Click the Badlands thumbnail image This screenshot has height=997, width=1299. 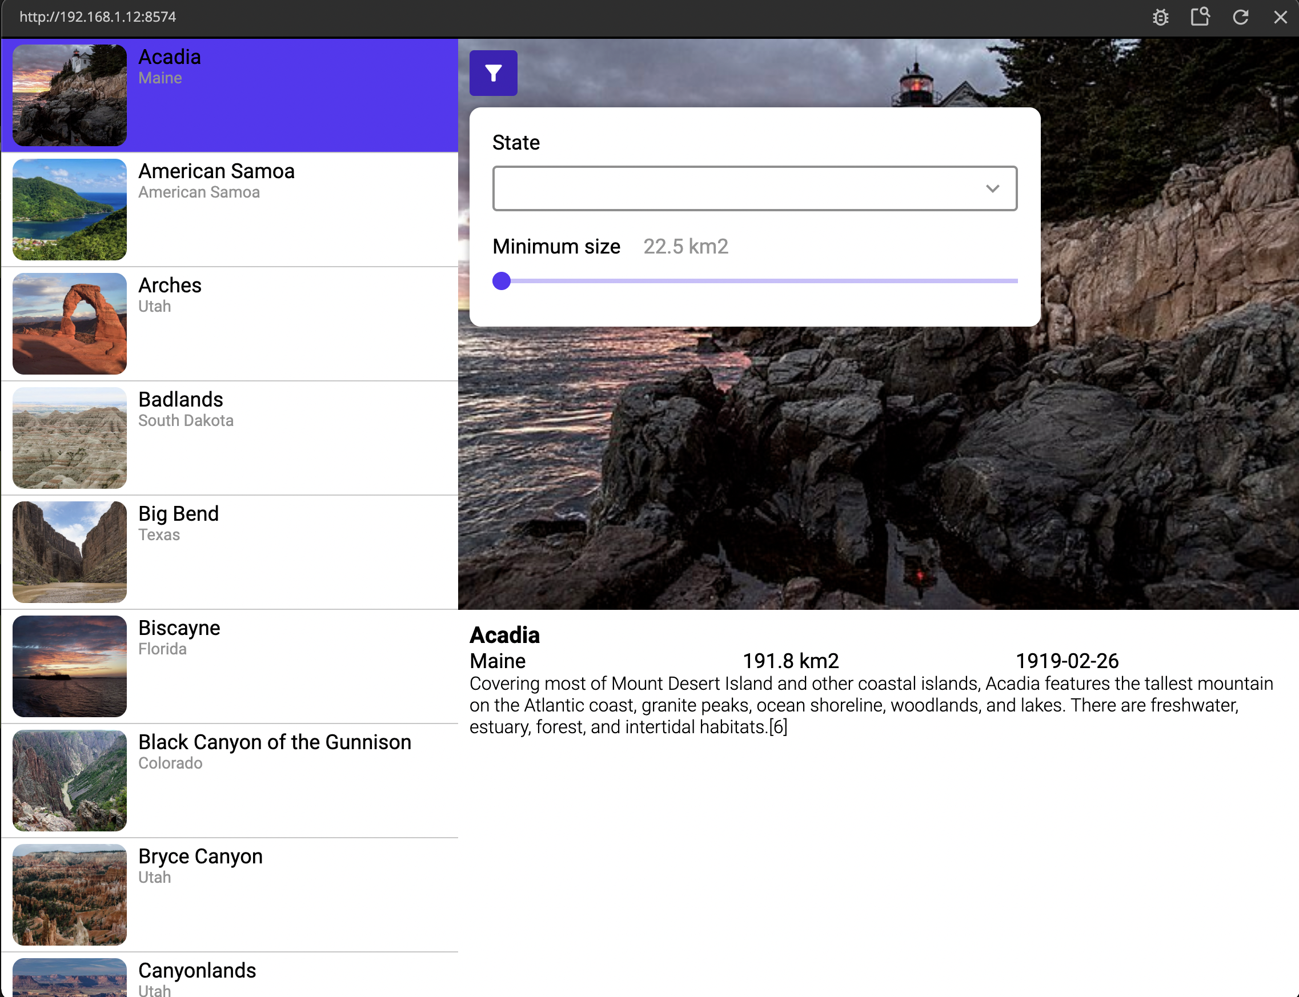(70, 438)
